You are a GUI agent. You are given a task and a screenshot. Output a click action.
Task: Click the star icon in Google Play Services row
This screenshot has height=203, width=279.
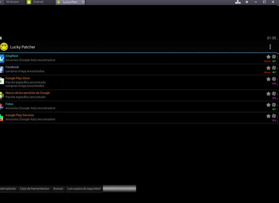[x=268, y=116]
